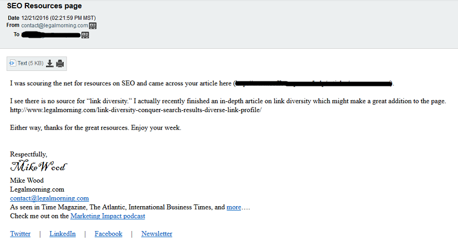
Task: Open the Marketing Impact podcast link
Action: [x=107, y=216]
